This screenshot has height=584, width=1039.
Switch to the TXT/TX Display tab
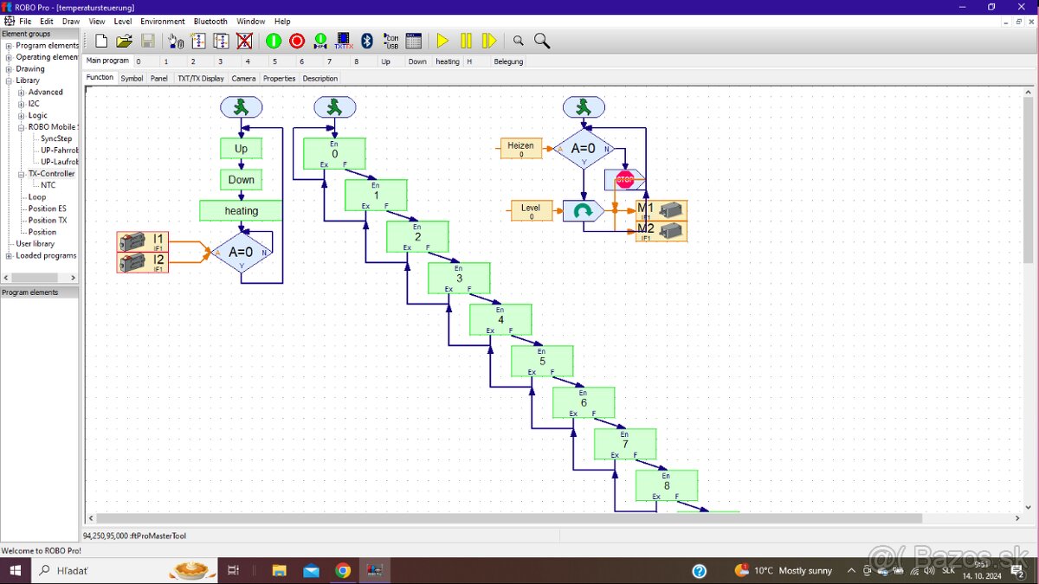200,78
